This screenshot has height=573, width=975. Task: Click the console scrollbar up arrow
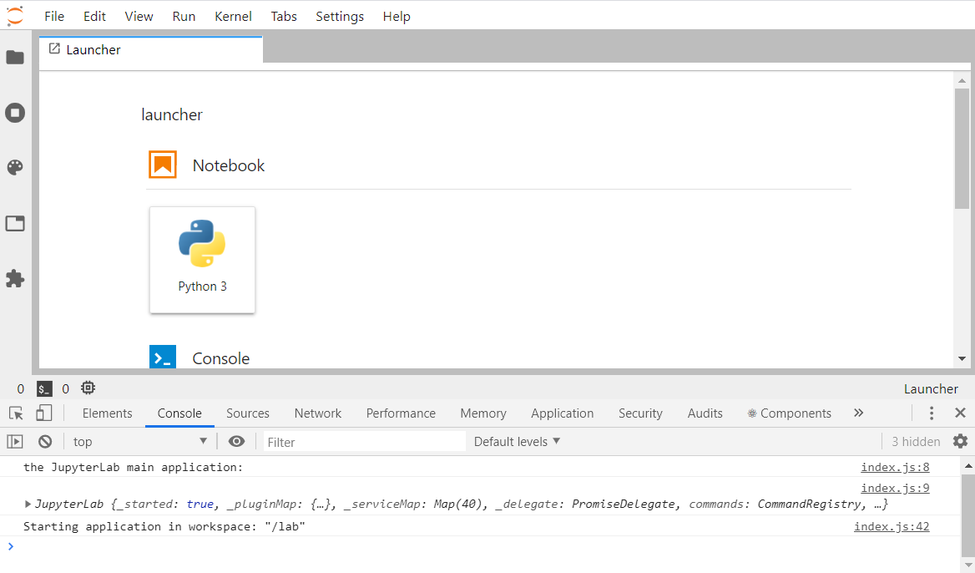pyautogui.click(x=968, y=466)
